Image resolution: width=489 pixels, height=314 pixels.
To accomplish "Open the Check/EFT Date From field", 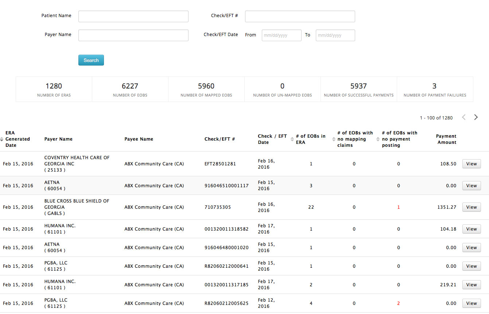I will pyautogui.click(x=281, y=35).
